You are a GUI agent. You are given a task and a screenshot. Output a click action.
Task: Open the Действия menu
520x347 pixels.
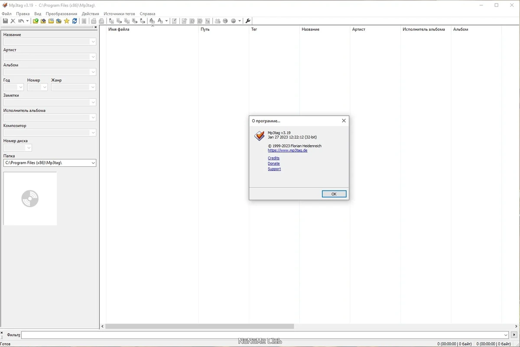click(90, 14)
